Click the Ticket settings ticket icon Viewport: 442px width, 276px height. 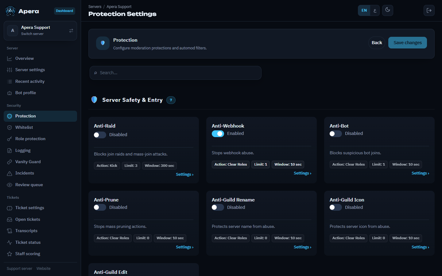10,208
